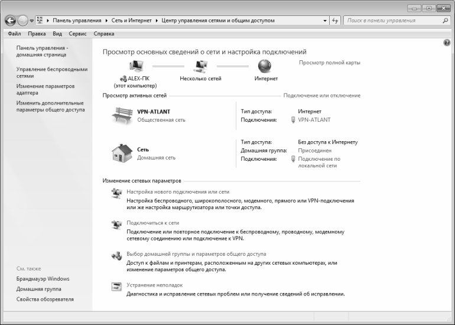Viewport: 455px width, 325px height.
Task: Click the Несколько сетей network icon
Action: [200, 66]
